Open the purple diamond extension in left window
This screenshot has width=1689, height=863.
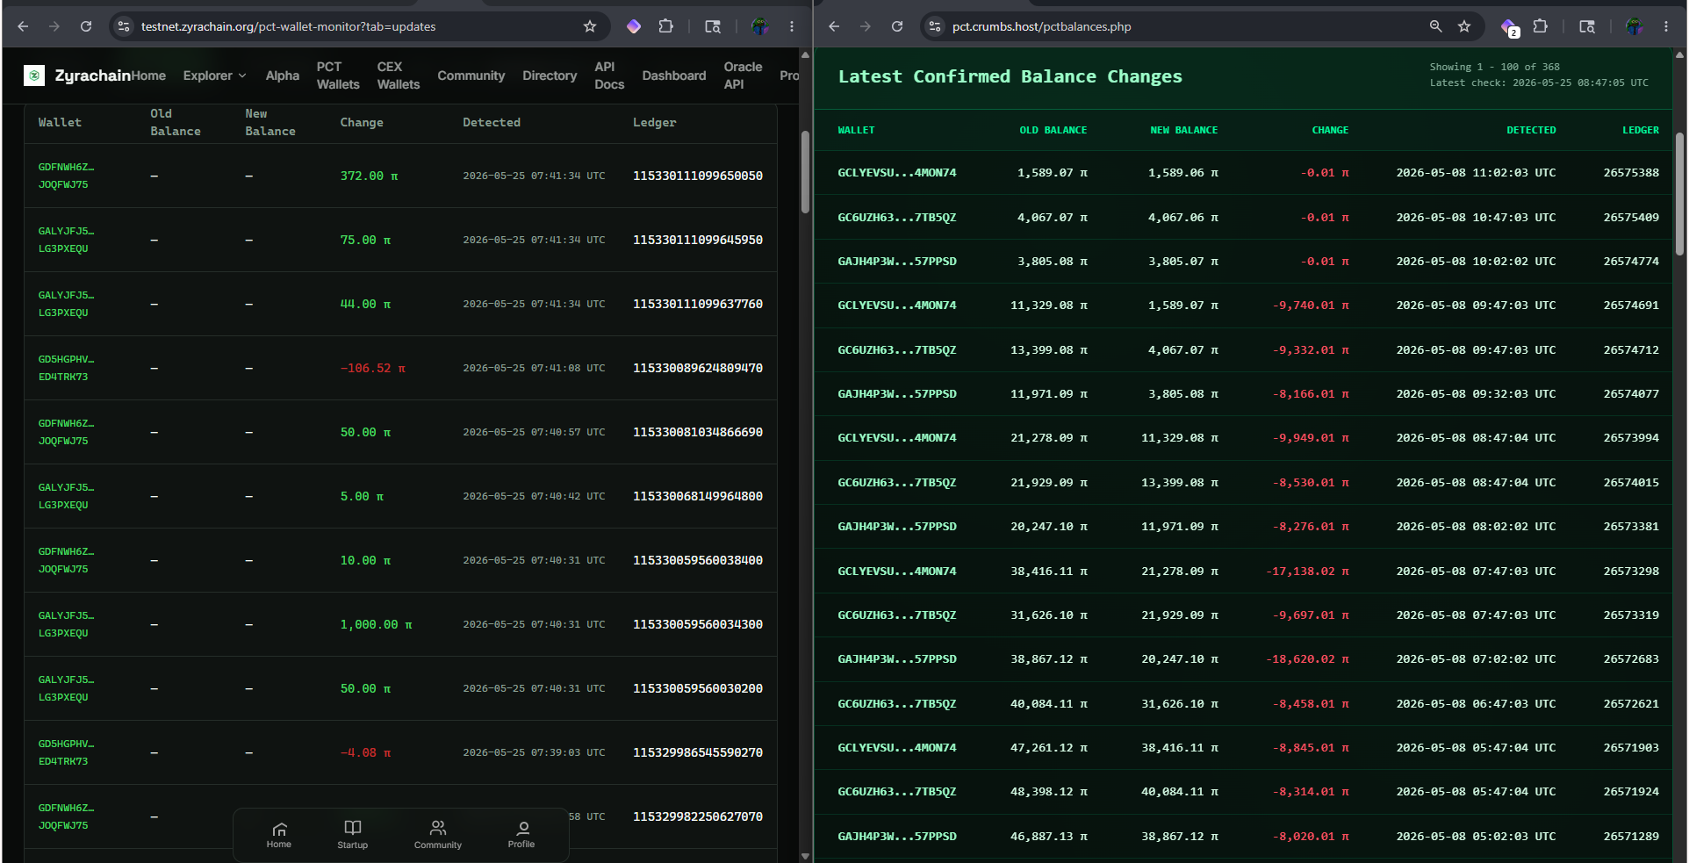pyautogui.click(x=634, y=26)
